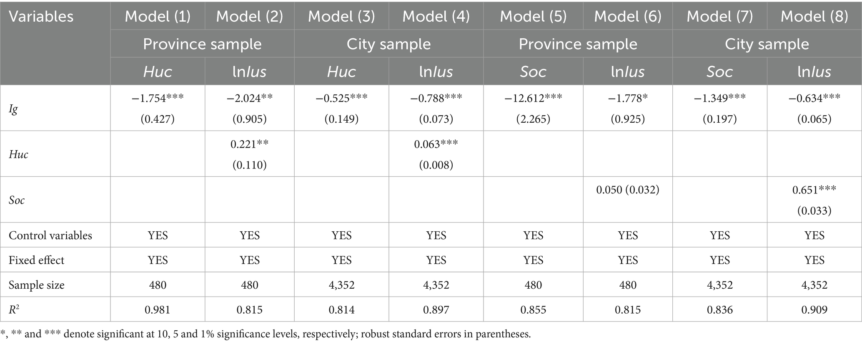Click the 0.221** Huc coefficient

coord(249,144)
